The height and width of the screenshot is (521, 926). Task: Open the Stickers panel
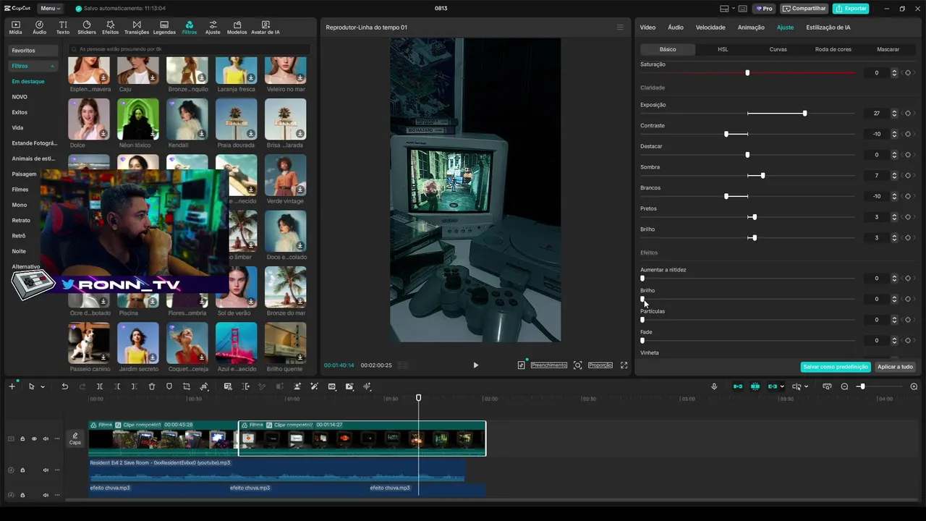87,27
